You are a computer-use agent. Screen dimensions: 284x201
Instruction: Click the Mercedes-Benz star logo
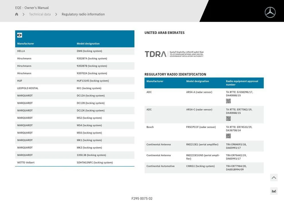click(x=270, y=12)
